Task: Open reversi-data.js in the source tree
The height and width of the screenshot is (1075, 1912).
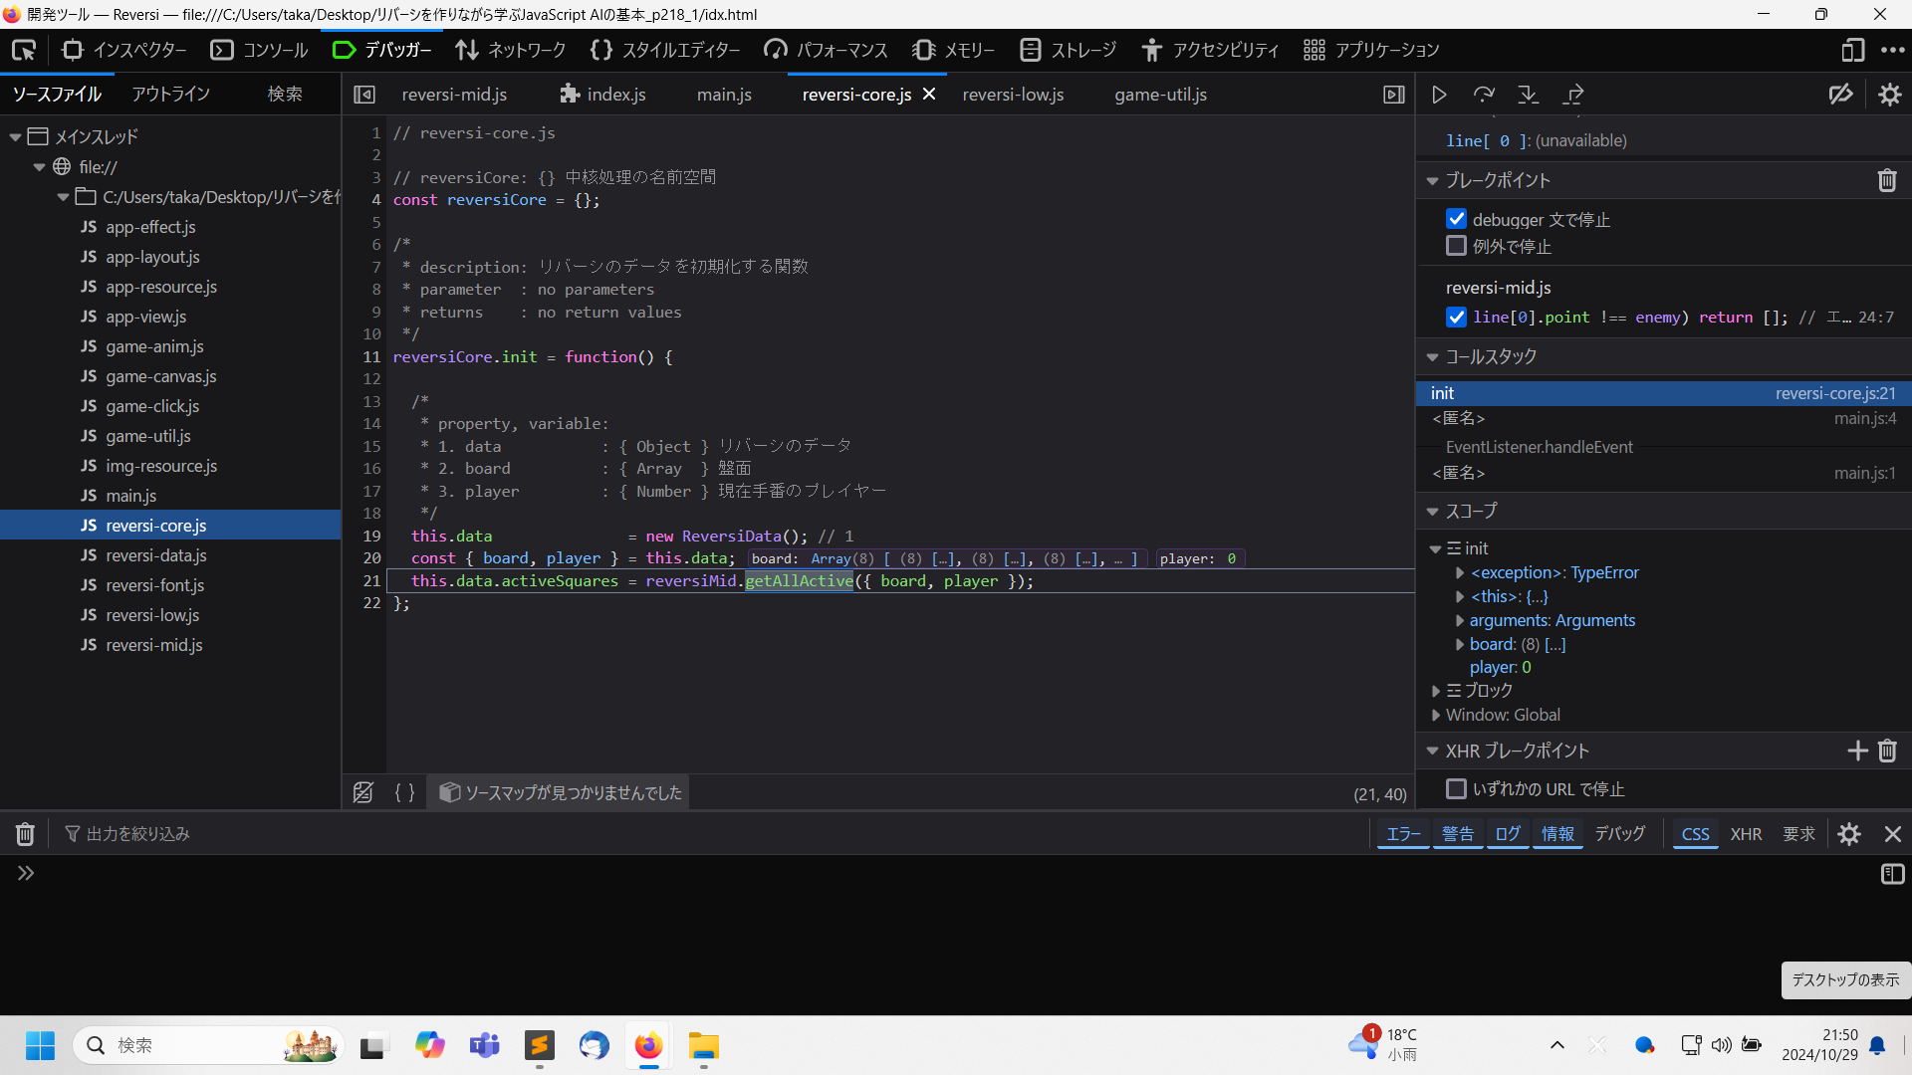Action: [156, 555]
